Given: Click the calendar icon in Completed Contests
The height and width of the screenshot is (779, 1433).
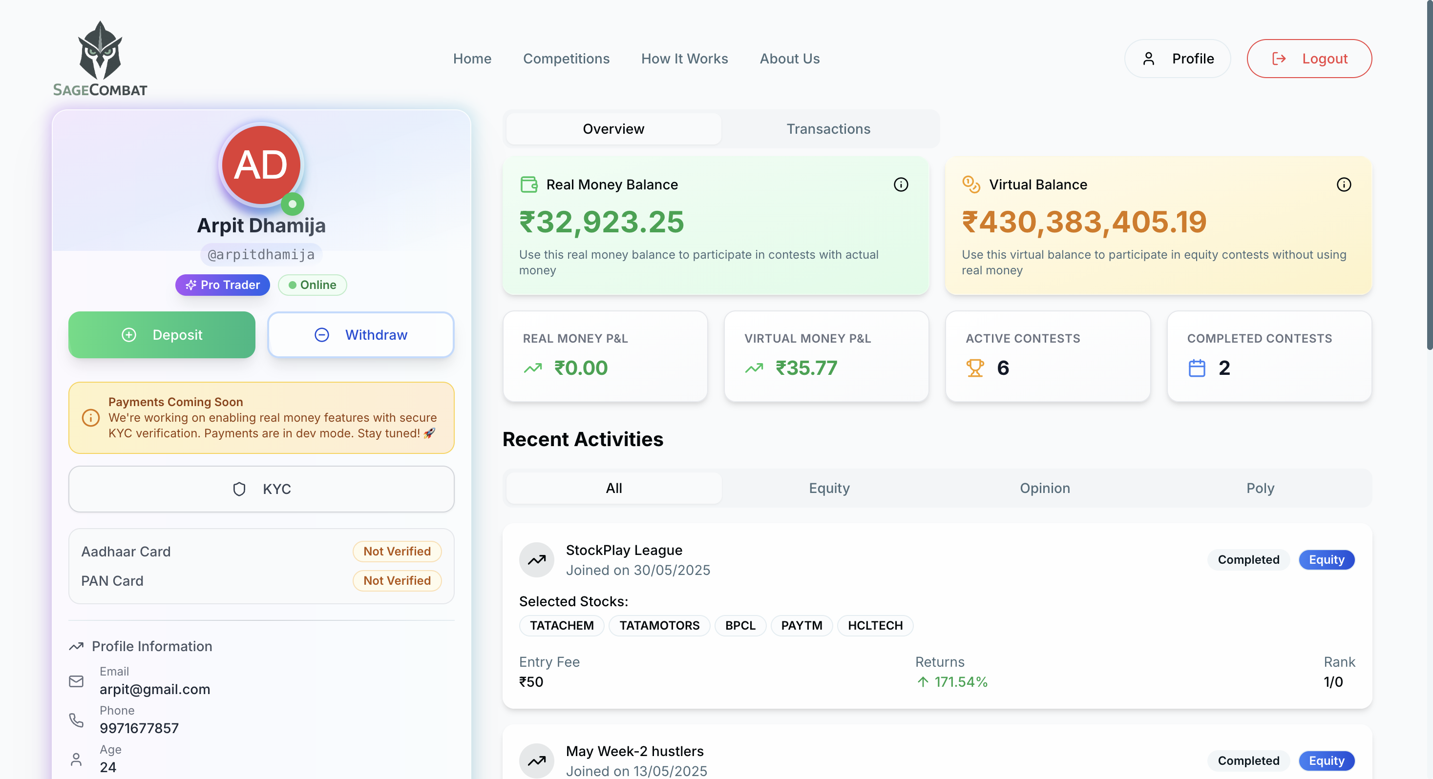Looking at the screenshot, I should (1197, 368).
